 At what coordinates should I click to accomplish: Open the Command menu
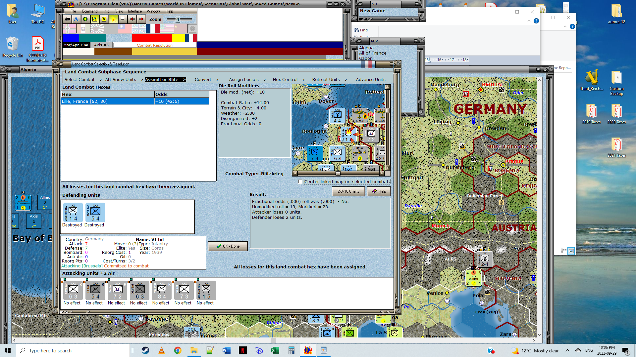[89, 11]
